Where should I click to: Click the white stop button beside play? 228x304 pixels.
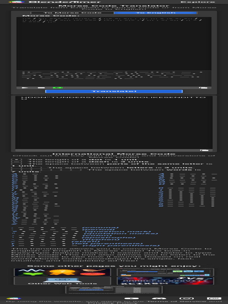41,88
